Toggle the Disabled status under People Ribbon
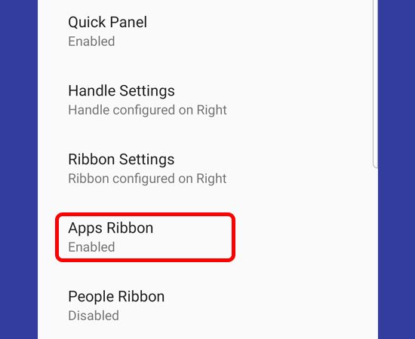Image resolution: width=415 pixels, height=339 pixels. pyautogui.click(x=94, y=316)
